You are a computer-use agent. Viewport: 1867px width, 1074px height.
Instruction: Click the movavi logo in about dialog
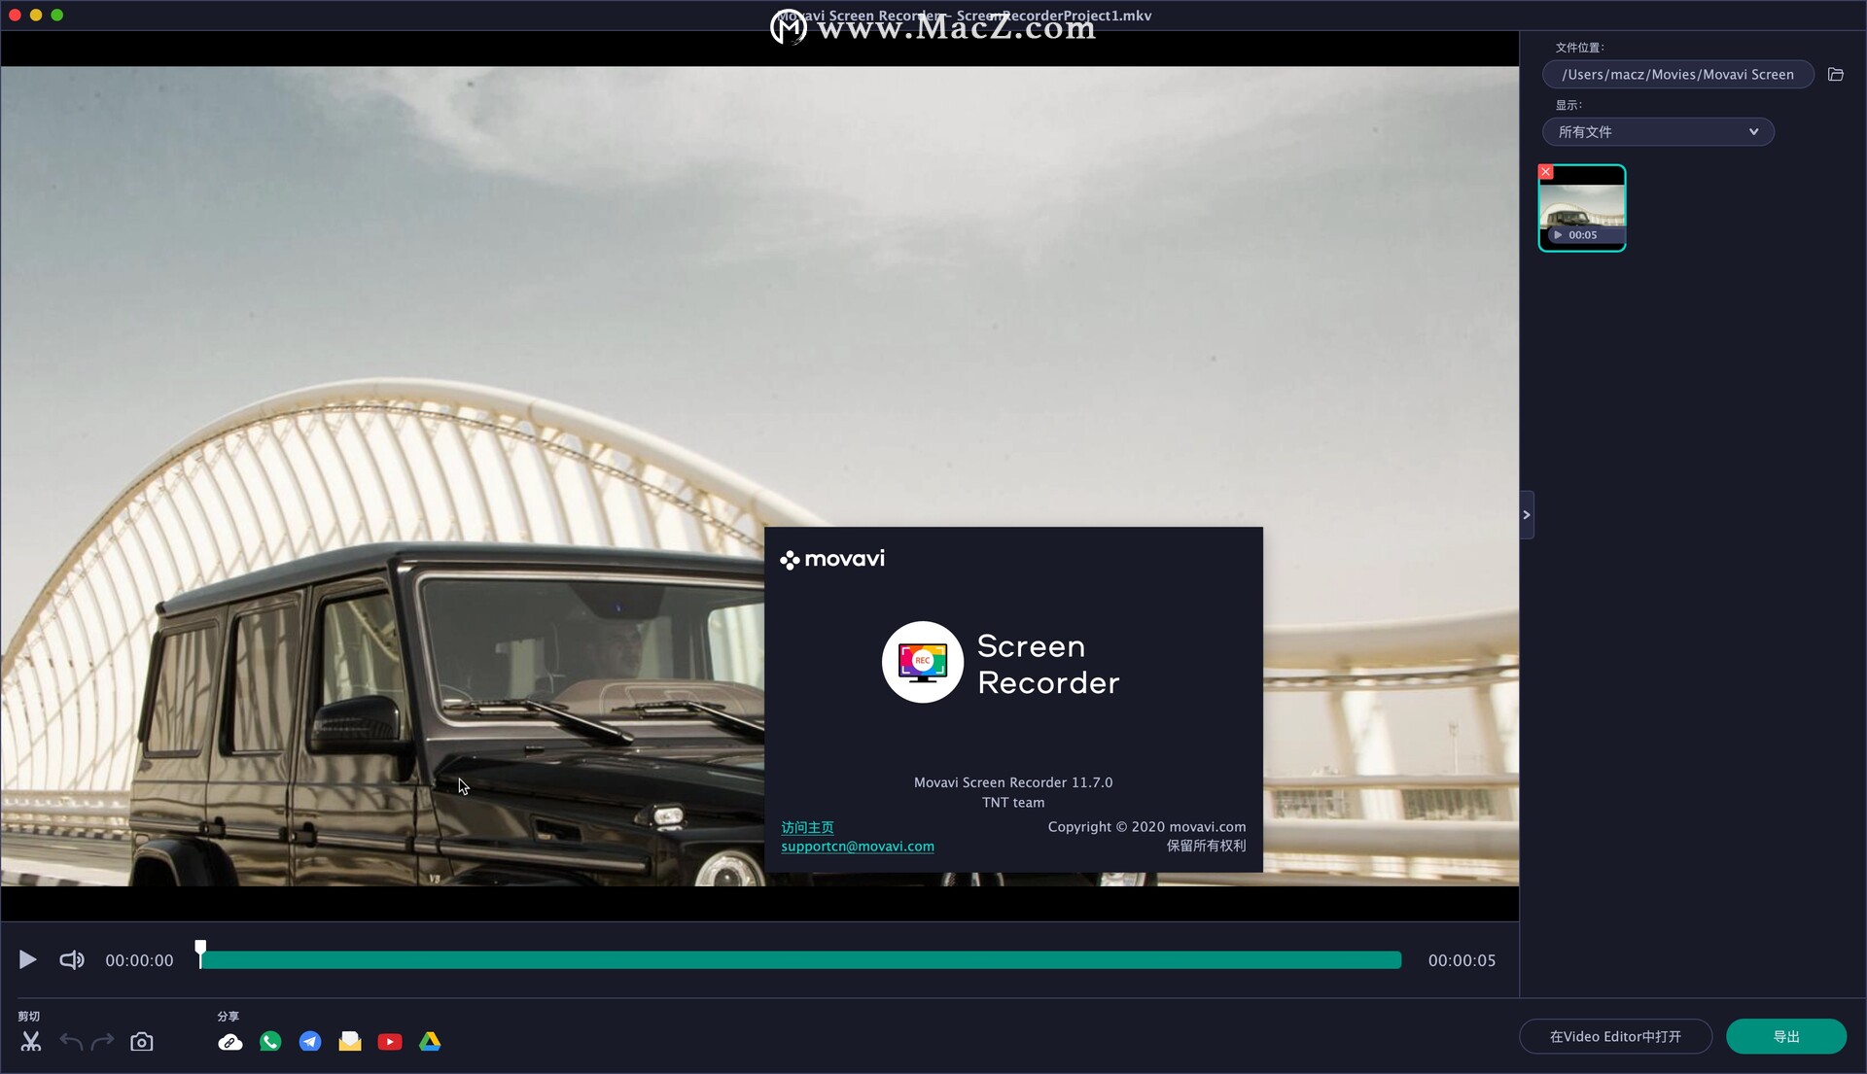pos(832,559)
